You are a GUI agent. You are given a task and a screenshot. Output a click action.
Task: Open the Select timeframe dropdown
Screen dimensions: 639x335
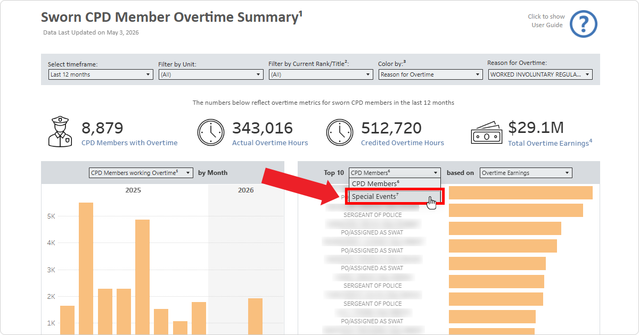tap(101, 74)
